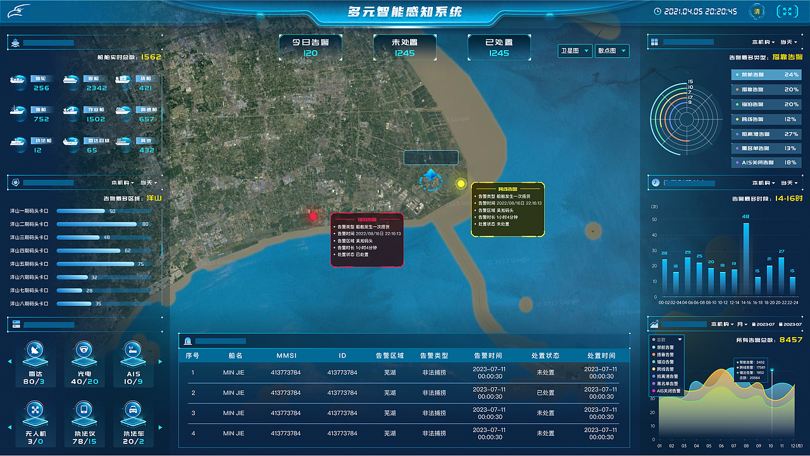Click the left arrow beside the 雷达 device row
The height and width of the screenshot is (456, 810).
click(9, 362)
